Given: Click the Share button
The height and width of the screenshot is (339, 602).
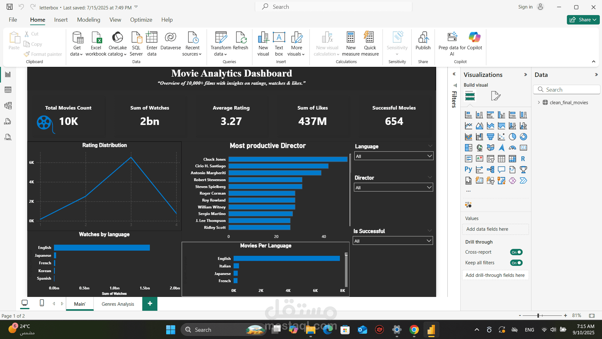Looking at the screenshot, I should tap(583, 20).
